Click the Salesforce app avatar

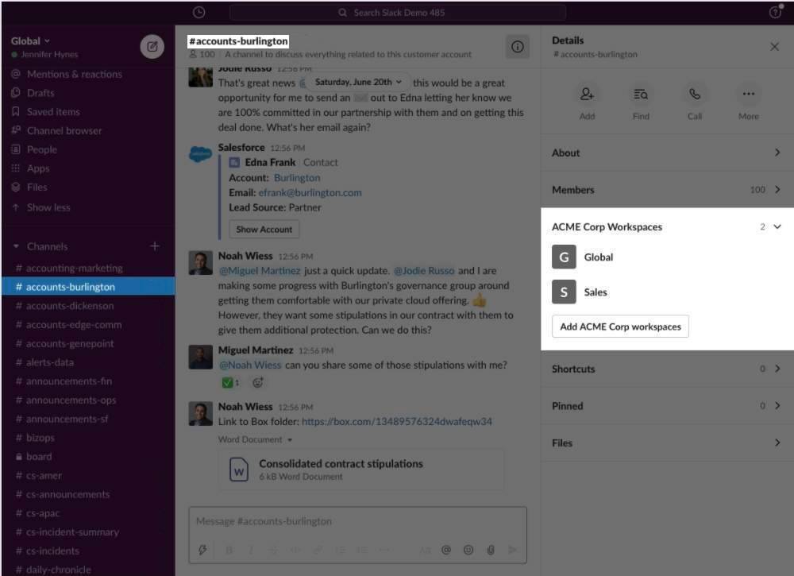(x=201, y=154)
